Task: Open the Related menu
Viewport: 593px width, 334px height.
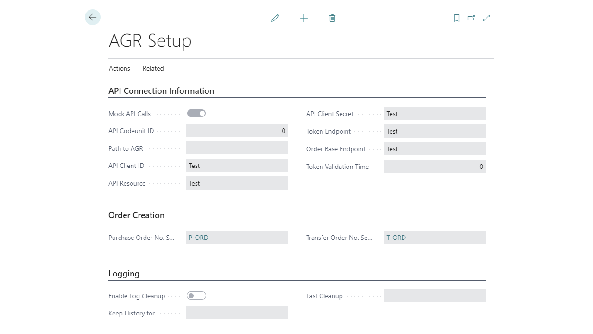Action: pyautogui.click(x=153, y=68)
